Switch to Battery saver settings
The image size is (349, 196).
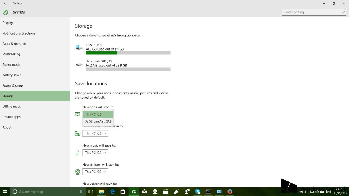pyautogui.click(x=12, y=75)
